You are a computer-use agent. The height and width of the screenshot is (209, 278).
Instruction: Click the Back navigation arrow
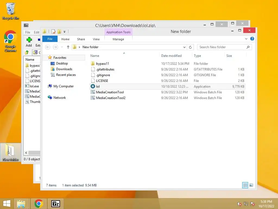[48, 47]
